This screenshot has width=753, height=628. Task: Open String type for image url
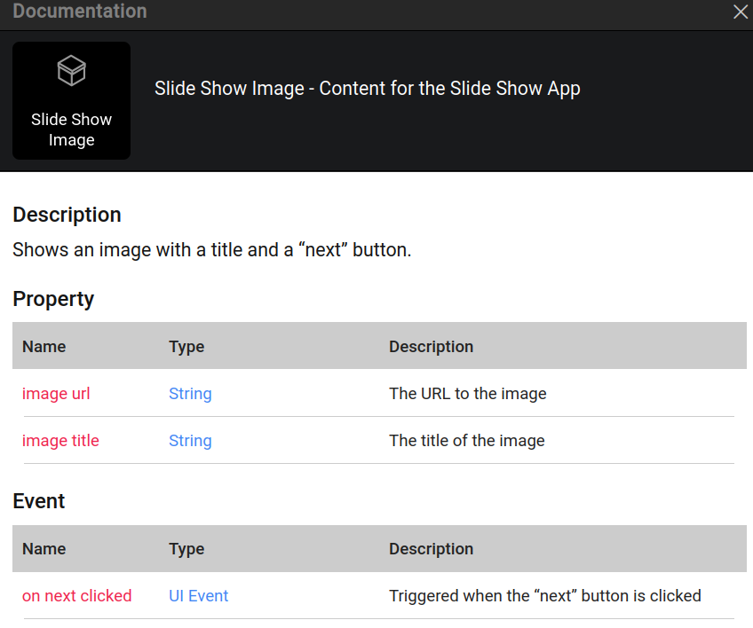coord(190,394)
